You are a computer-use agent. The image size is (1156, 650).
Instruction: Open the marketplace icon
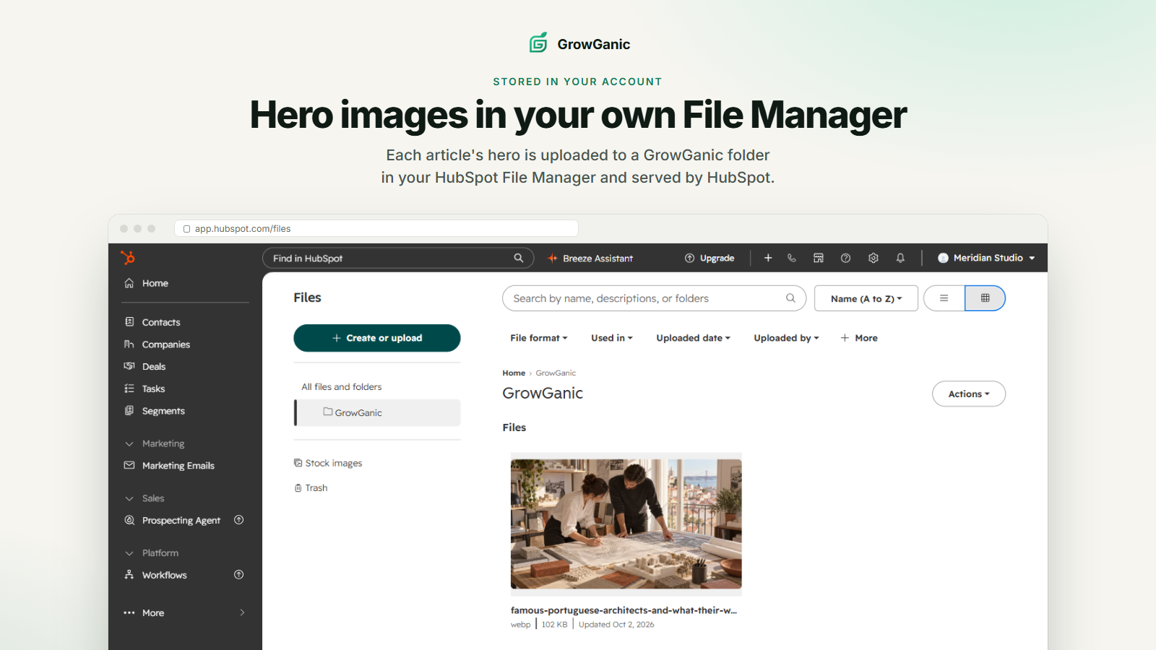pos(819,258)
